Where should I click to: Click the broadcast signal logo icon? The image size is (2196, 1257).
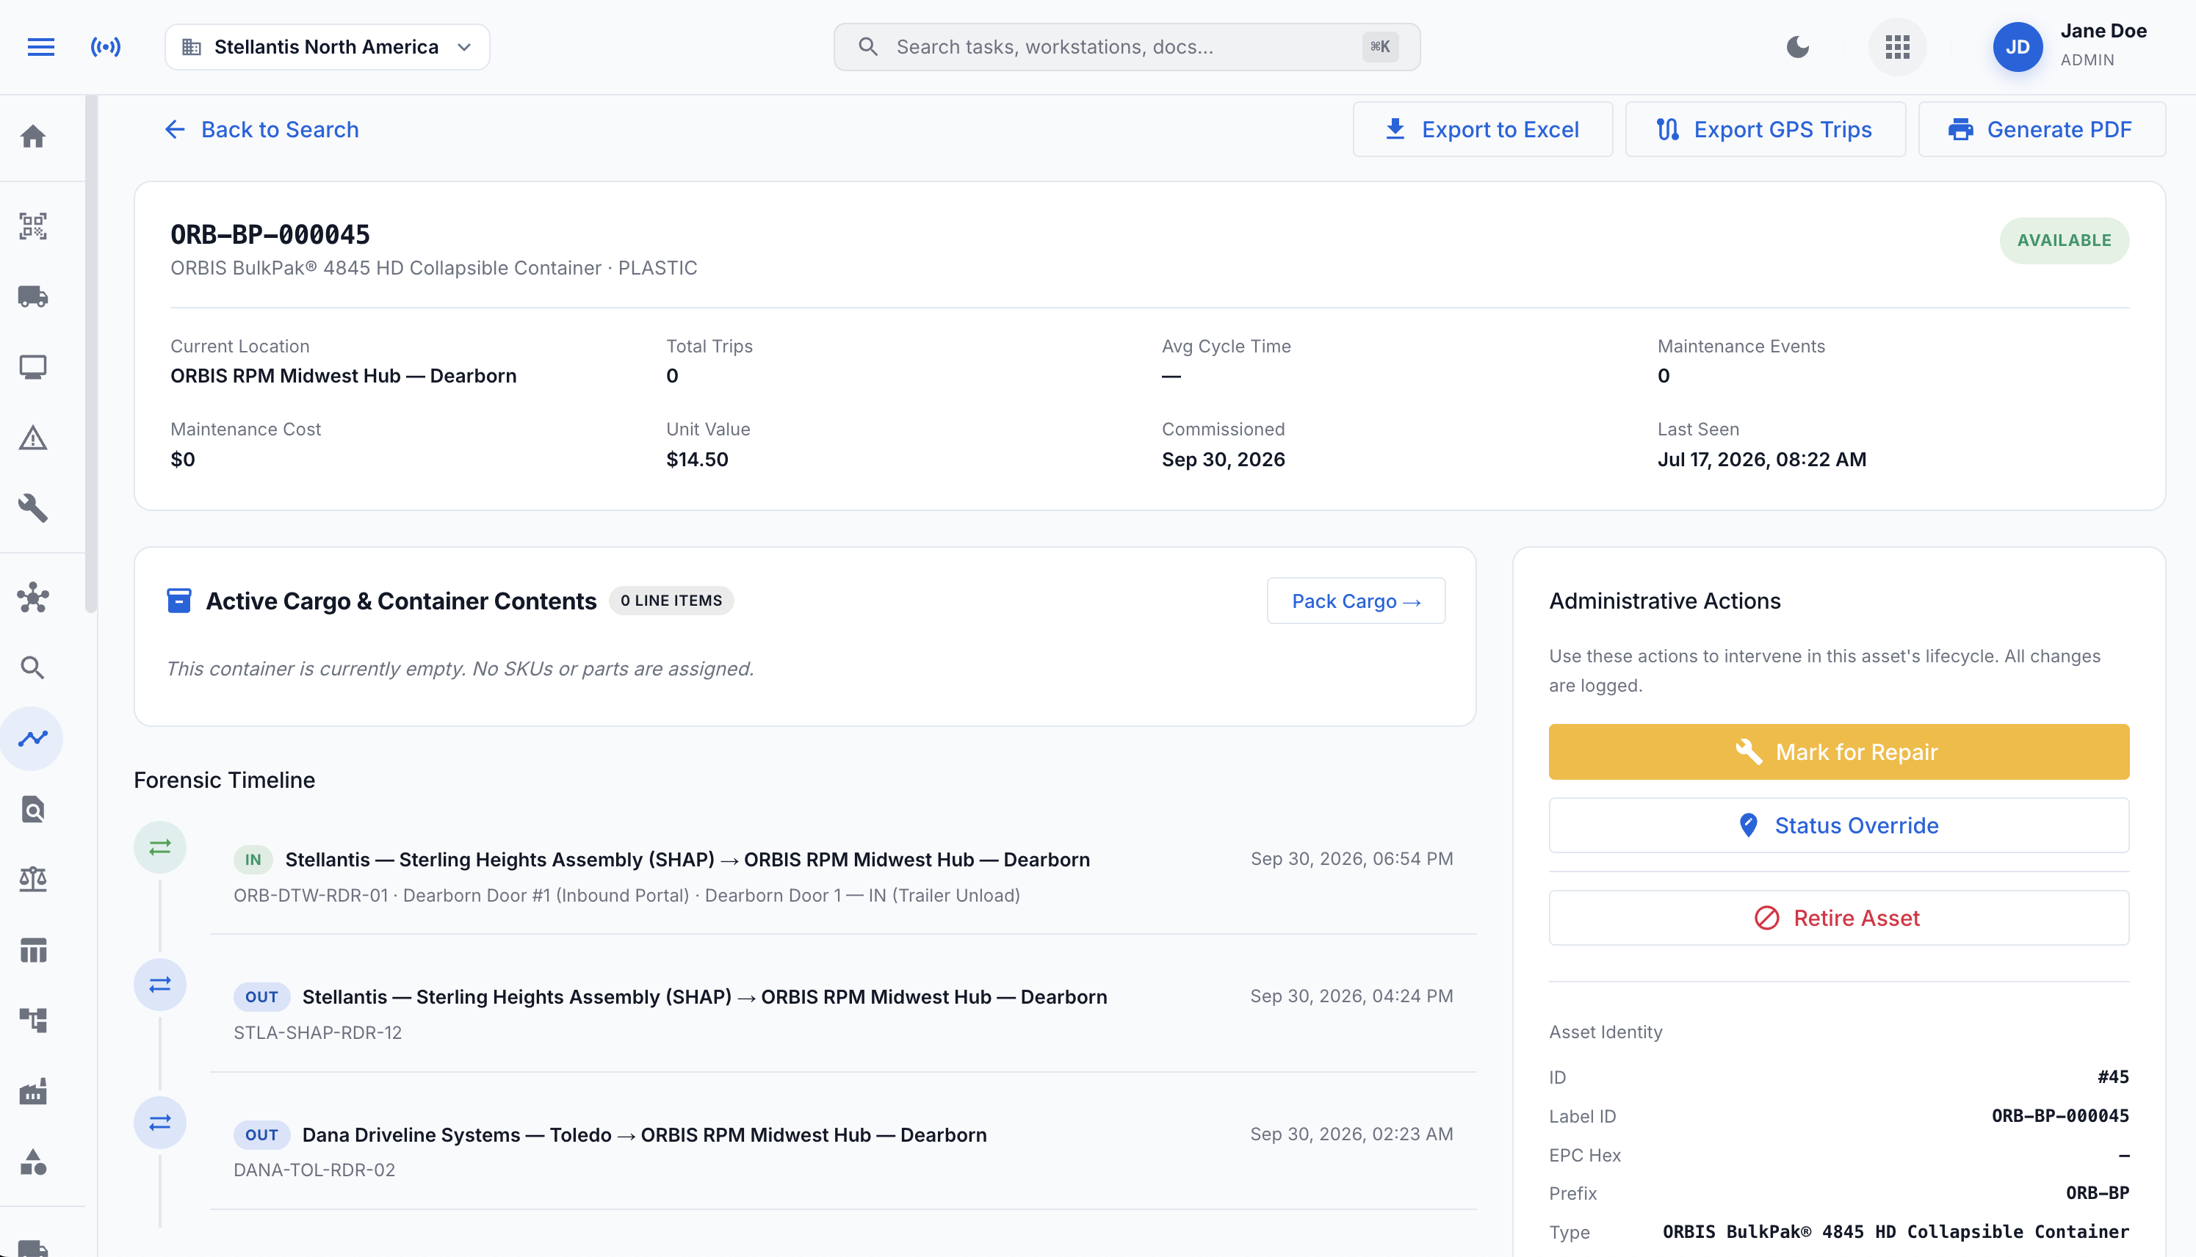click(x=105, y=46)
